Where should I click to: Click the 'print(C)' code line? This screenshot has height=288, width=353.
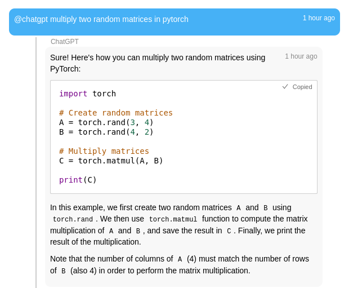[78, 180]
